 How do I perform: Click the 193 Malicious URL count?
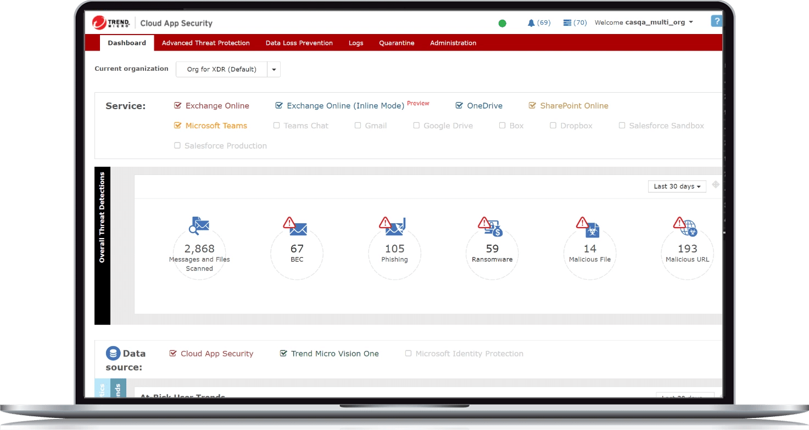(687, 248)
